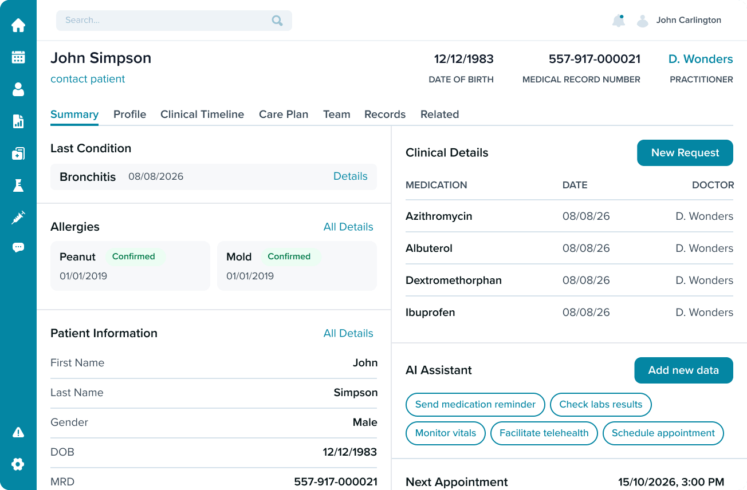The width and height of the screenshot is (747, 490).
Task: Click the First Name value John
Action: [365, 363]
